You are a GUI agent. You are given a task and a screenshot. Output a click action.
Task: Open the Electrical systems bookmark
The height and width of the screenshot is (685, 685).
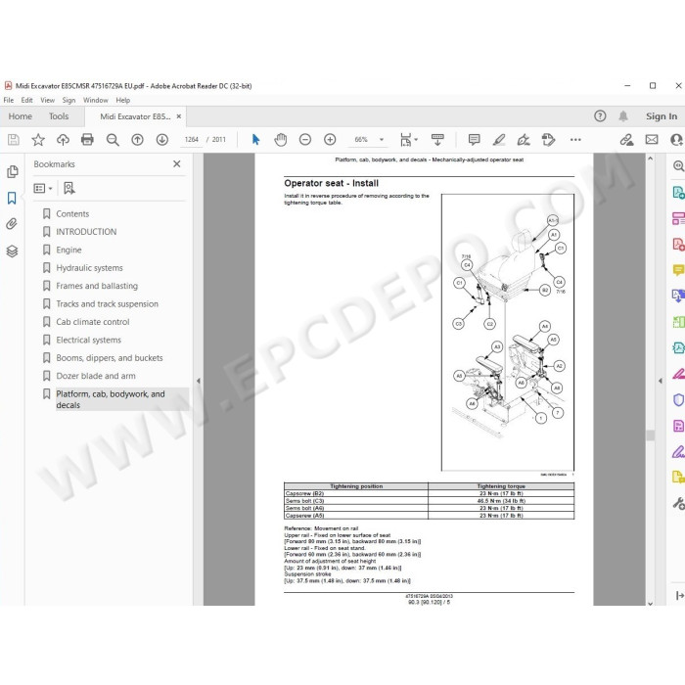(88, 340)
